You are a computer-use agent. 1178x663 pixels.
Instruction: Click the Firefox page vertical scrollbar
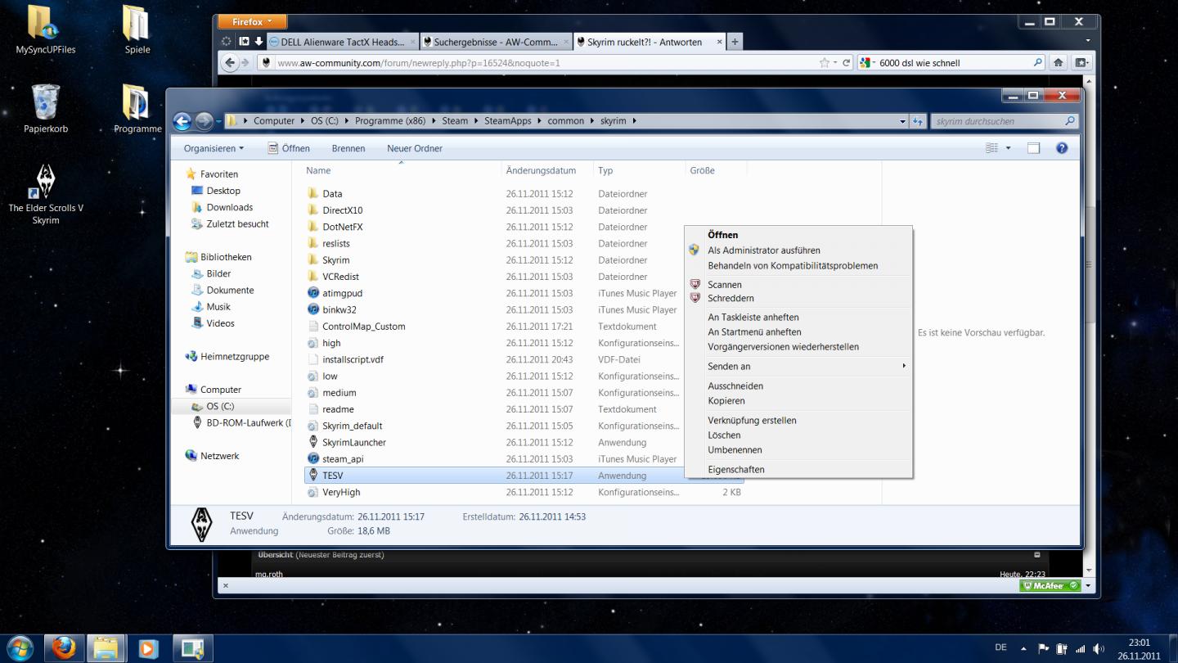click(1089, 327)
